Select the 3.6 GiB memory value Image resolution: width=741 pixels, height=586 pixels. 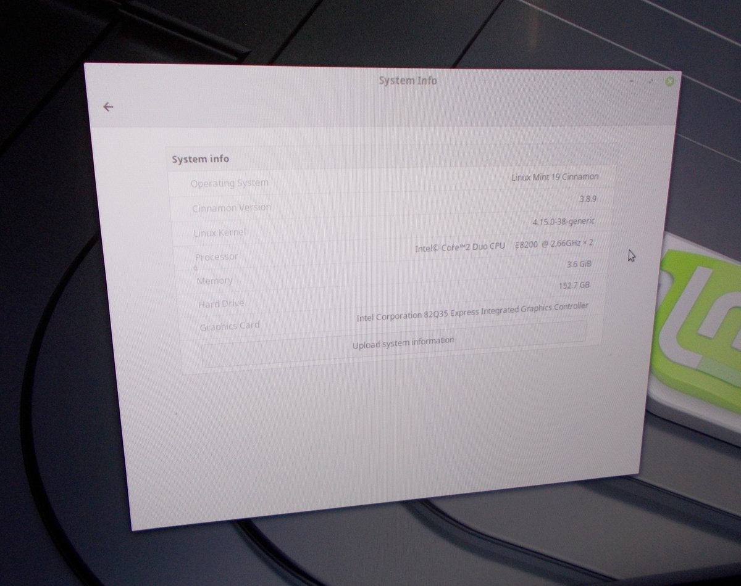coord(579,264)
